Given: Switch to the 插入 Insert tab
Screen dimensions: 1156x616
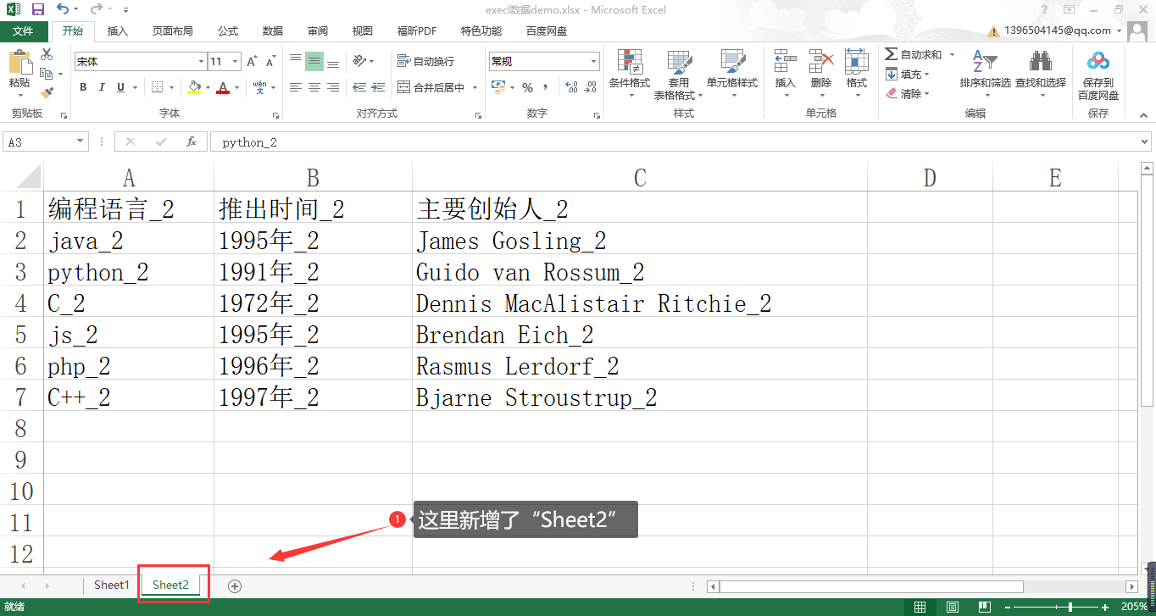Looking at the screenshot, I should 118,31.
